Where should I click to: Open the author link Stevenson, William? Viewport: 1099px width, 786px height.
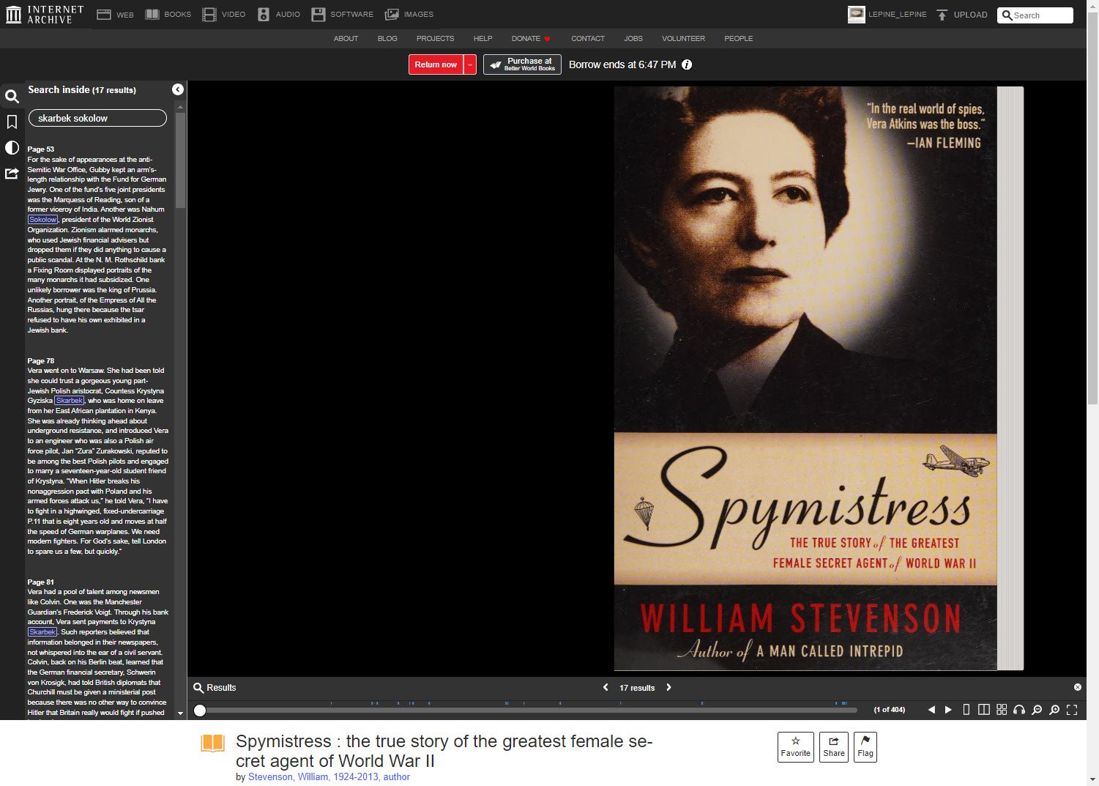[329, 776]
